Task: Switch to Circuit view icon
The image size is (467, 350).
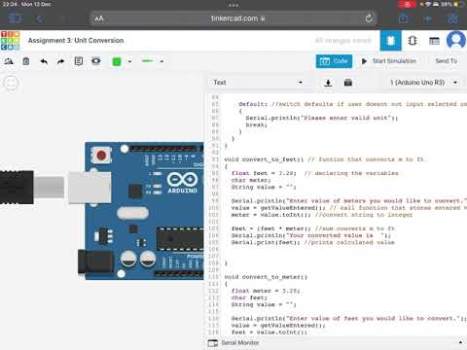Action: tap(390, 41)
